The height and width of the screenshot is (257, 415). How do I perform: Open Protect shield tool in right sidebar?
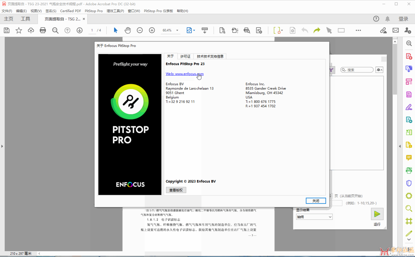[x=409, y=183]
